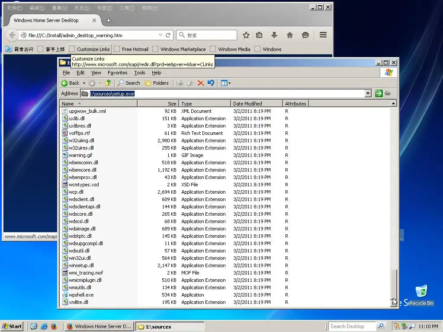Switch to I:\sources taskbar button
The height and width of the screenshot is (332, 443).
click(x=170, y=327)
